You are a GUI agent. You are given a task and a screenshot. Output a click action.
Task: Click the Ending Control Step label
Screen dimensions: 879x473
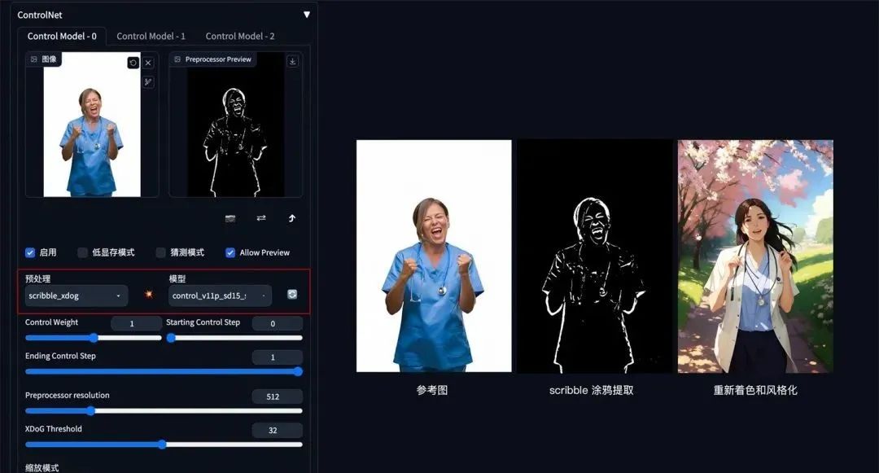pos(60,356)
